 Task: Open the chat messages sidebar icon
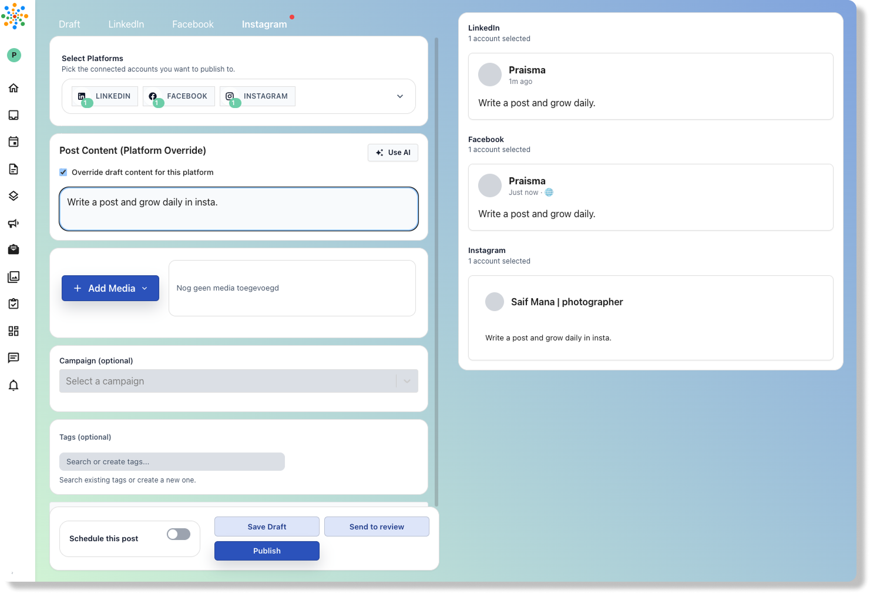point(14,358)
